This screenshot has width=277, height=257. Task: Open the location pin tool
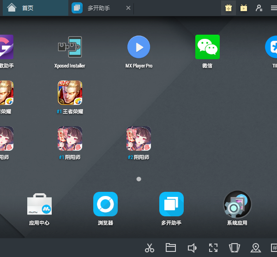click(x=256, y=248)
